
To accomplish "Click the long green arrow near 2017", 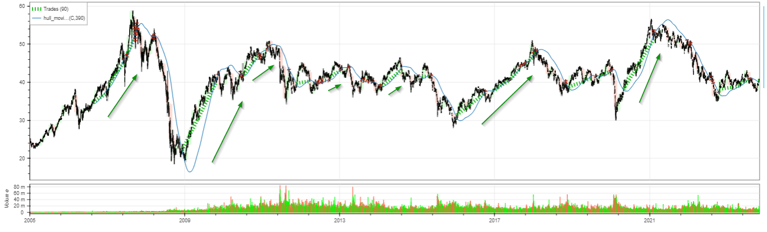I will (507, 100).
